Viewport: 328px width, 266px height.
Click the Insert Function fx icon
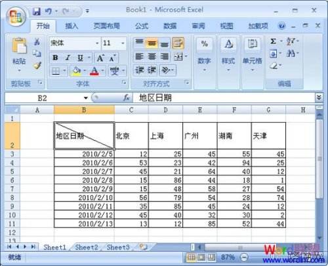pyautogui.click(x=127, y=98)
